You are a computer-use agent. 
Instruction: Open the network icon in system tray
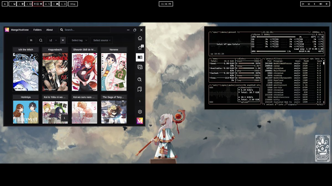309,4
